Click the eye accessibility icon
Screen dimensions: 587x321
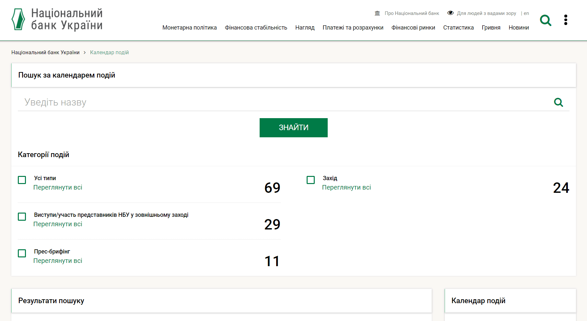coord(450,13)
